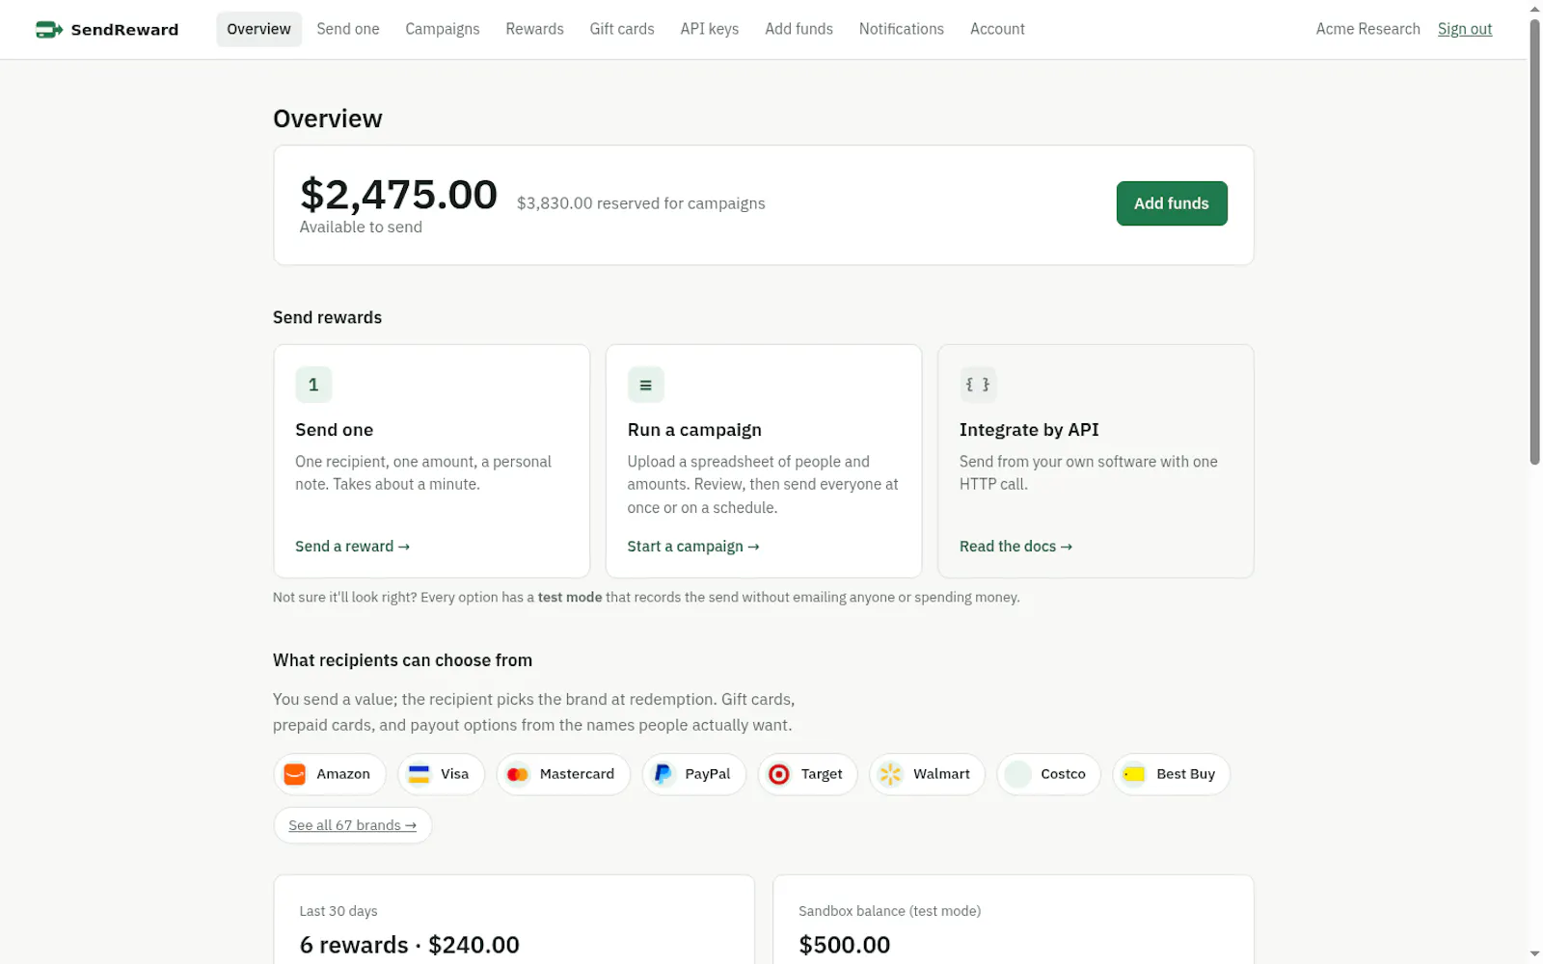Click the Run a campaign list icon
This screenshot has height=964, width=1543.
pos(645,385)
